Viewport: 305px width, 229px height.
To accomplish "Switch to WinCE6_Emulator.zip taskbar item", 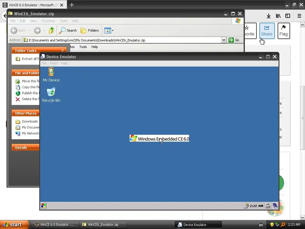I will [x=103, y=225].
